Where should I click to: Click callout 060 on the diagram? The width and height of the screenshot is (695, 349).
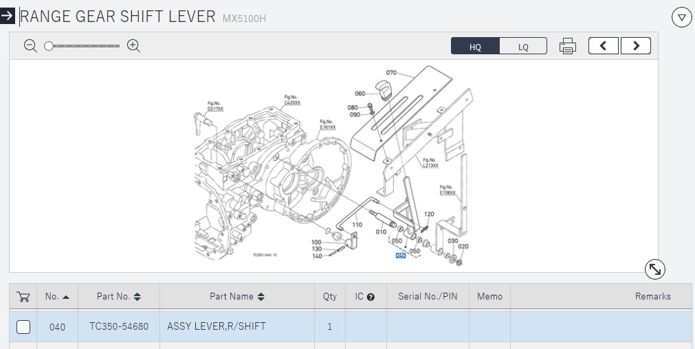click(360, 93)
